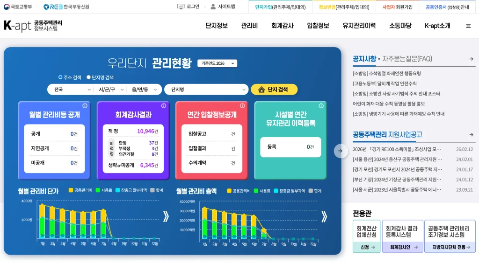The width and height of the screenshot is (479, 263).
Task: Open notice 냉방기기 사용에 따른 화재예방
Action: (x=399, y=114)
